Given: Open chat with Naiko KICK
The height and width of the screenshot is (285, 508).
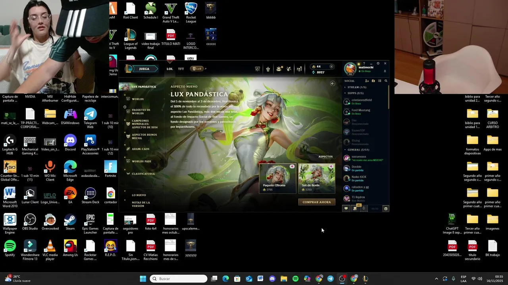Looking at the screenshot, I should click(366, 178).
